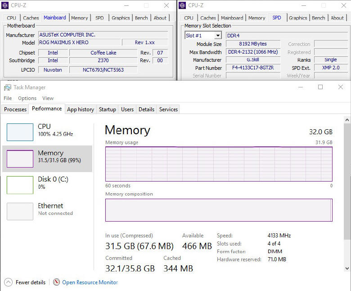Click the Task Manager vertical scrollbar thumb
This screenshot has height=291, width=351.
pos(347,182)
